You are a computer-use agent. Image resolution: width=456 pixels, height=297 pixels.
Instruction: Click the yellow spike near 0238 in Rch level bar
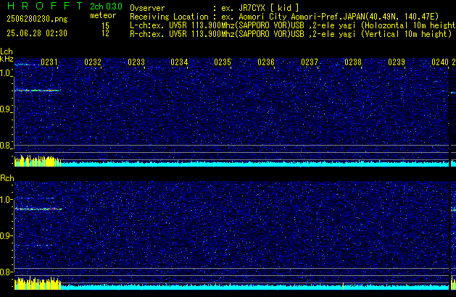(344, 286)
